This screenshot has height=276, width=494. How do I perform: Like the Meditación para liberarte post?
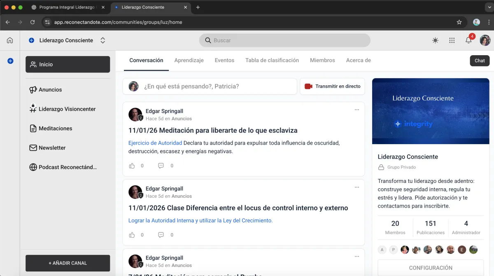pyautogui.click(x=132, y=166)
